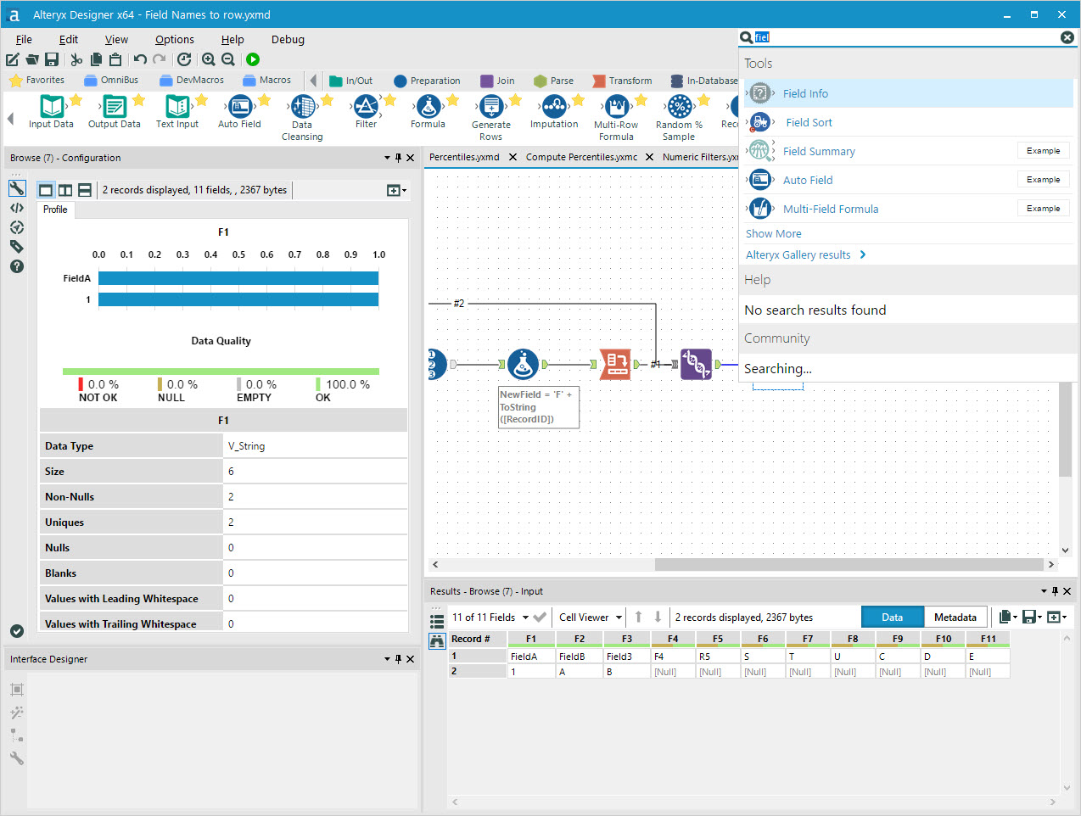Open Configuration panel window position dropdown arrow
The image size is (1081, 816).
pyautogui.click(x=388, y=158)
